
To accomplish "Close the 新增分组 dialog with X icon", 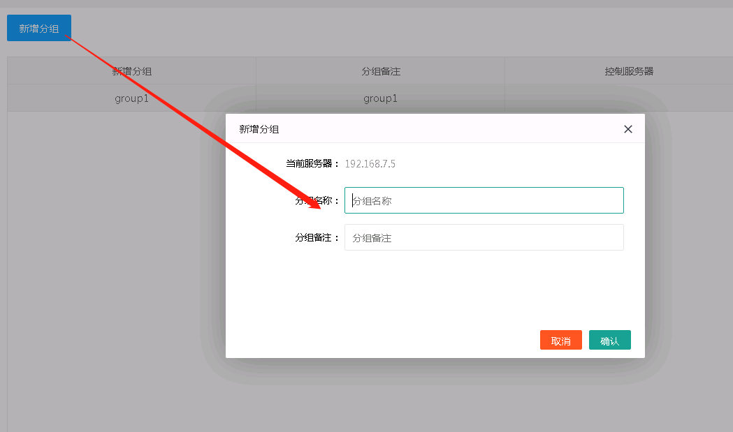I will click(627, 129).
